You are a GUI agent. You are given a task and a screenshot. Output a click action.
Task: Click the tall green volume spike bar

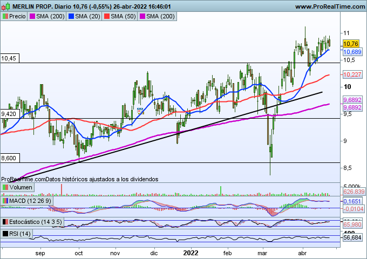click(x=221, y=191)
